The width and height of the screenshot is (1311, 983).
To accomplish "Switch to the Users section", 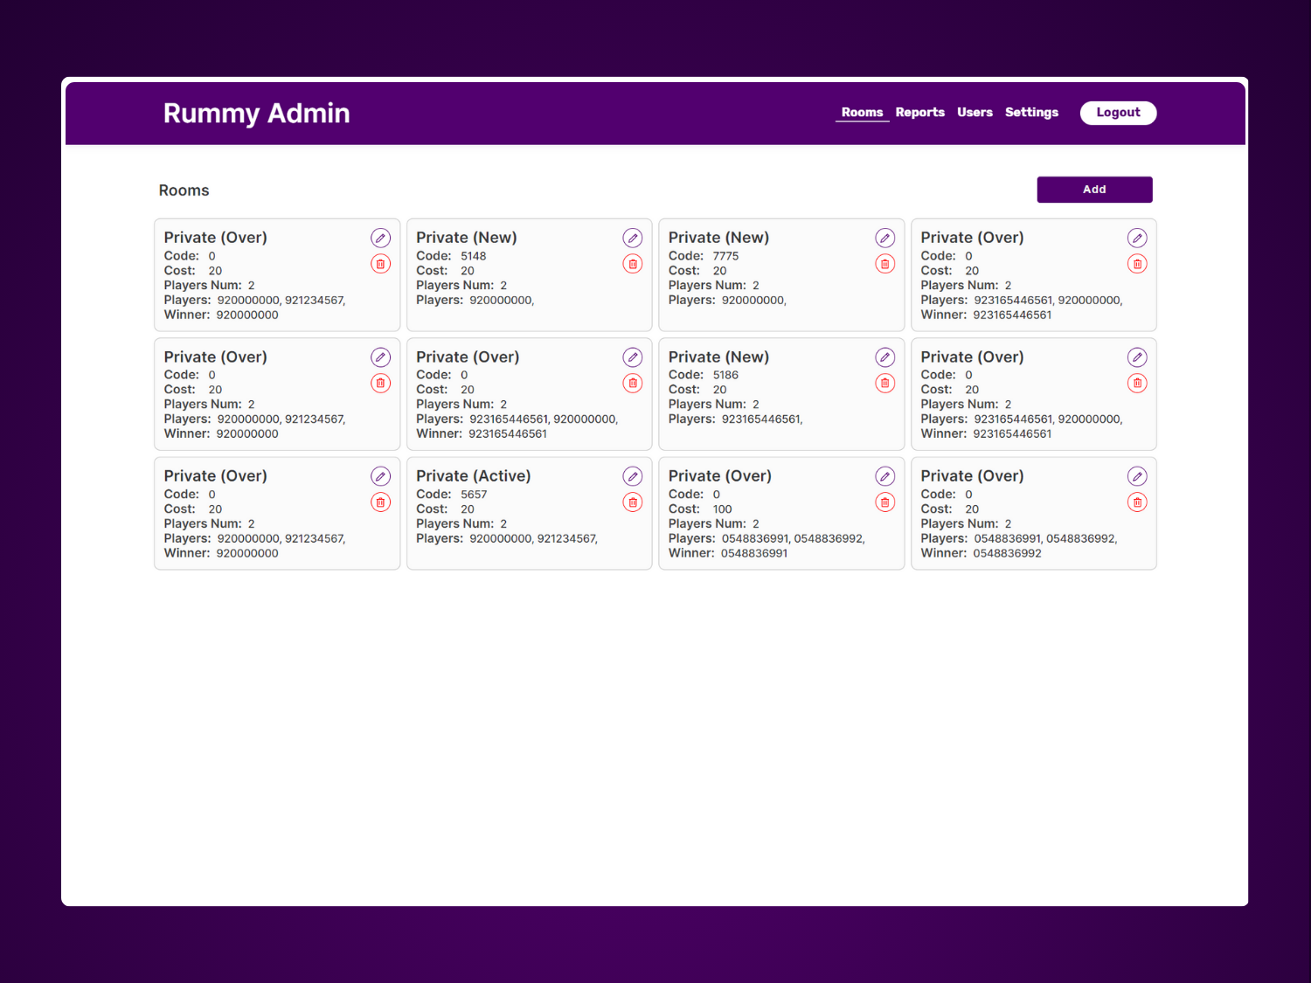I will tap(975, 113).
